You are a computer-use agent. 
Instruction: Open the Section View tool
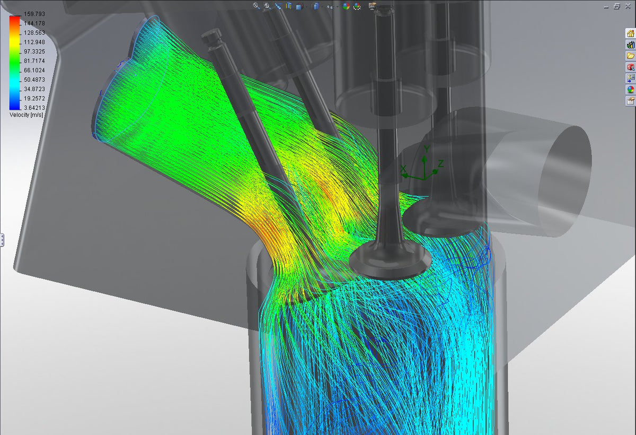pyautogui.click(x=288, y=6)
